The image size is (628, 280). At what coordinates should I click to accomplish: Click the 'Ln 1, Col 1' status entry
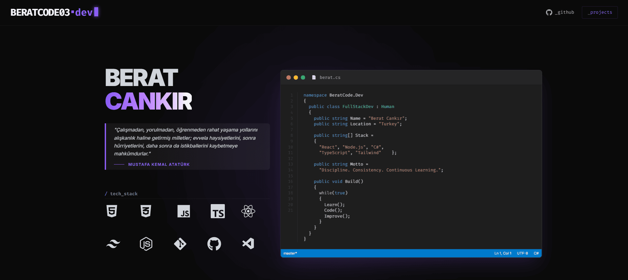(503, 253)
